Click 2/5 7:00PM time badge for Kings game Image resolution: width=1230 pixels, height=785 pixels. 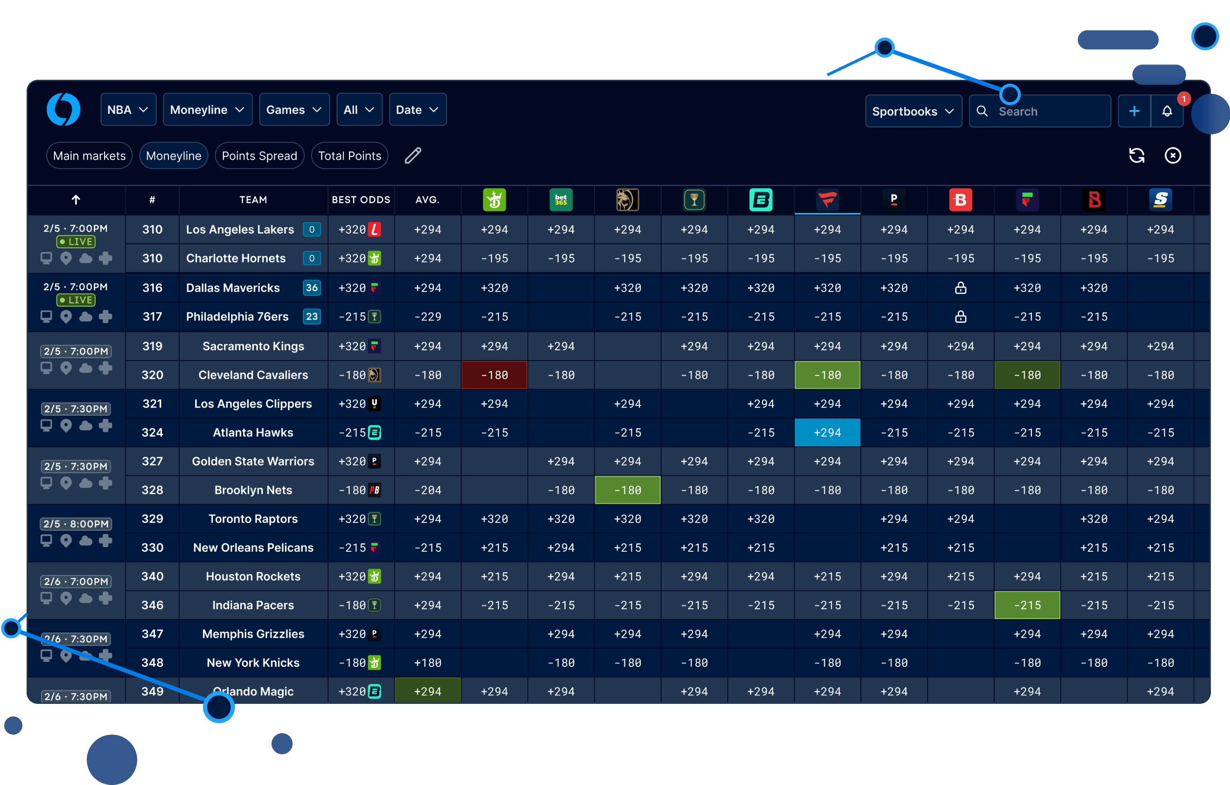tap(76, 351)
